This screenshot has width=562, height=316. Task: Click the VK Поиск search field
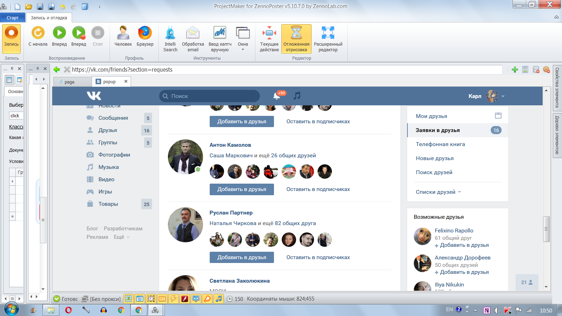click(210, 96)
